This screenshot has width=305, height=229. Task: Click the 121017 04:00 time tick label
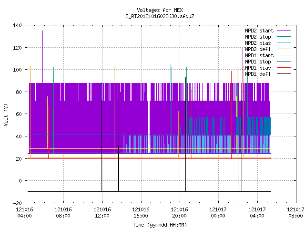tap(257, 213)
